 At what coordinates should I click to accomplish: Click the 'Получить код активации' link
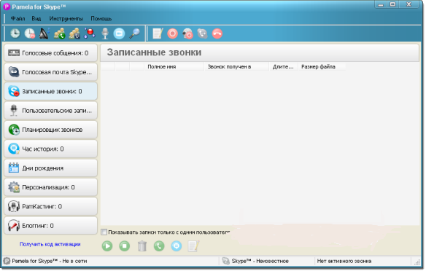click(50, 244)
